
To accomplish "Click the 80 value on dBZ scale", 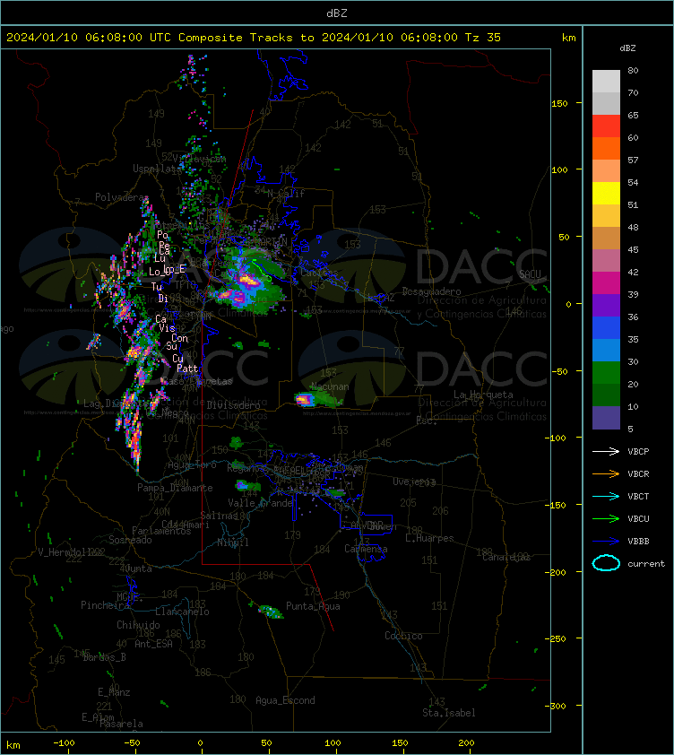I will pyautogui.click(x=633, y=70).
